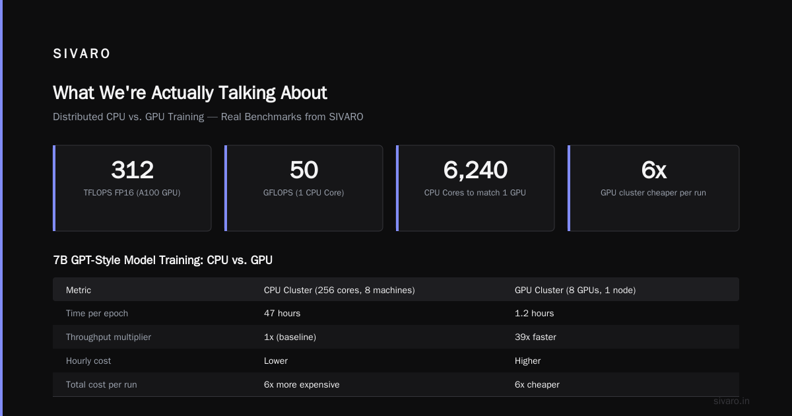Click the "Hourly cost" row label
792x416 pixels.
[88, 361]
